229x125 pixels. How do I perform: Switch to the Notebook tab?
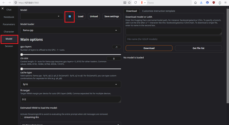pyautogui.click(x=9, y=17)
